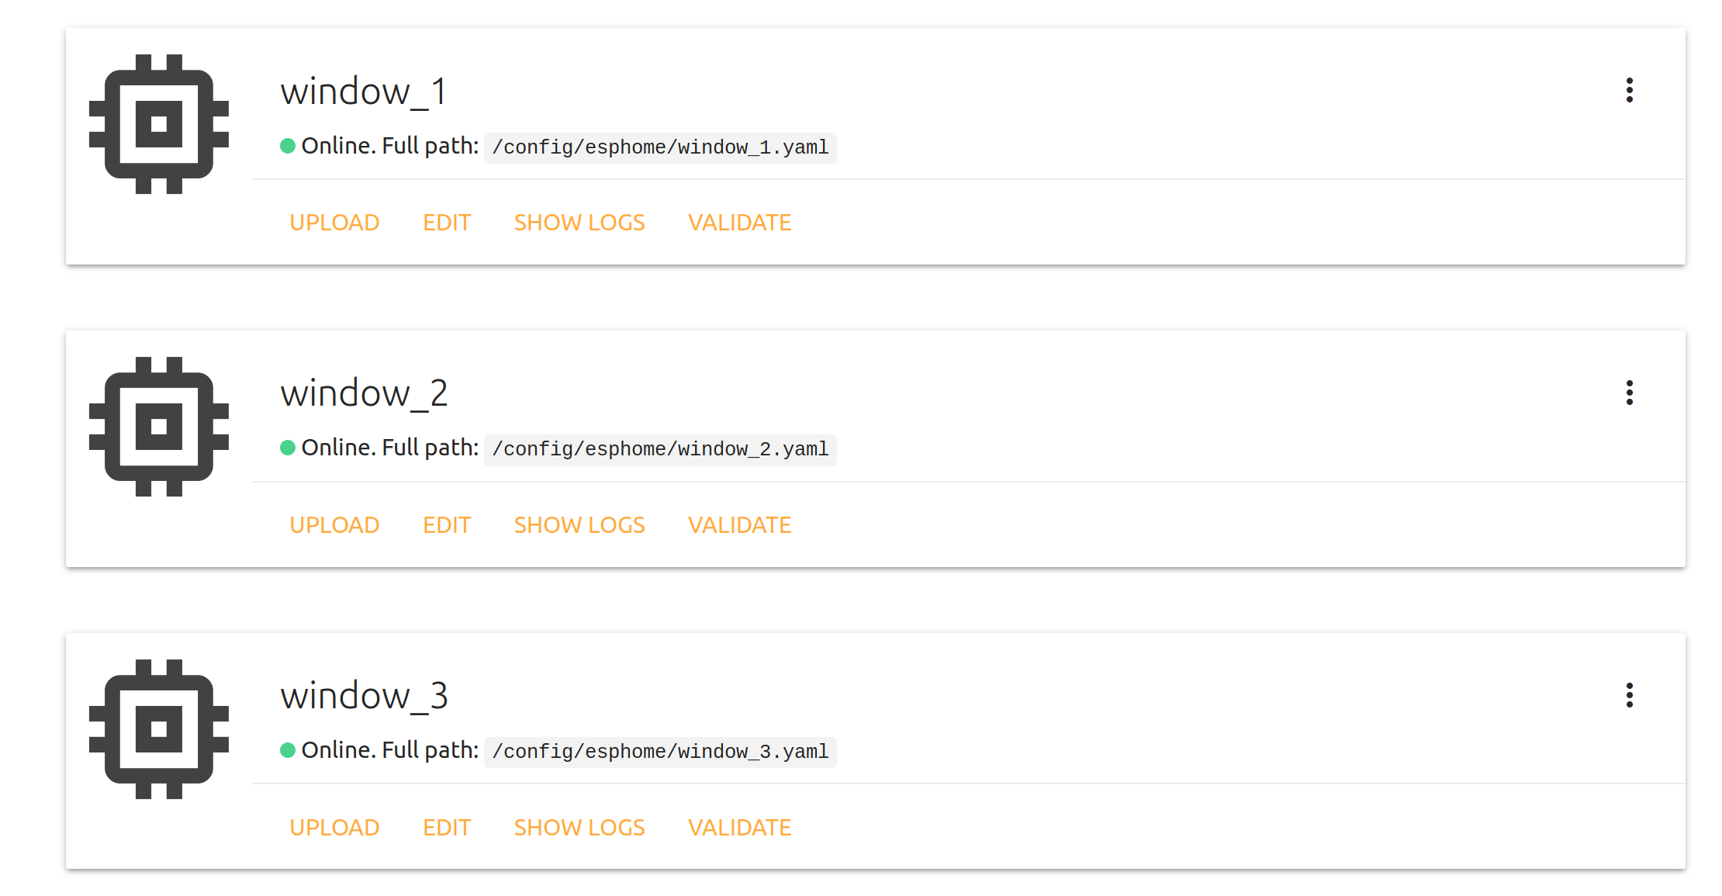
Task: Open the window_2 three-dot menu
Action: [1629, 393]
